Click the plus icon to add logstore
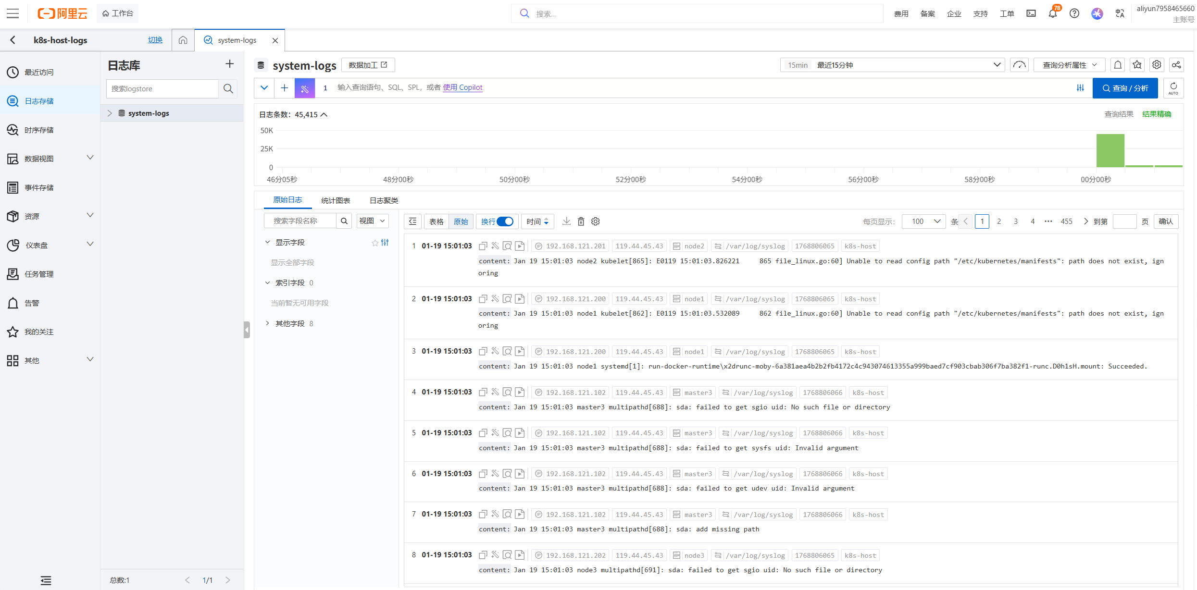1197x590 pixels. click(229, 64)
